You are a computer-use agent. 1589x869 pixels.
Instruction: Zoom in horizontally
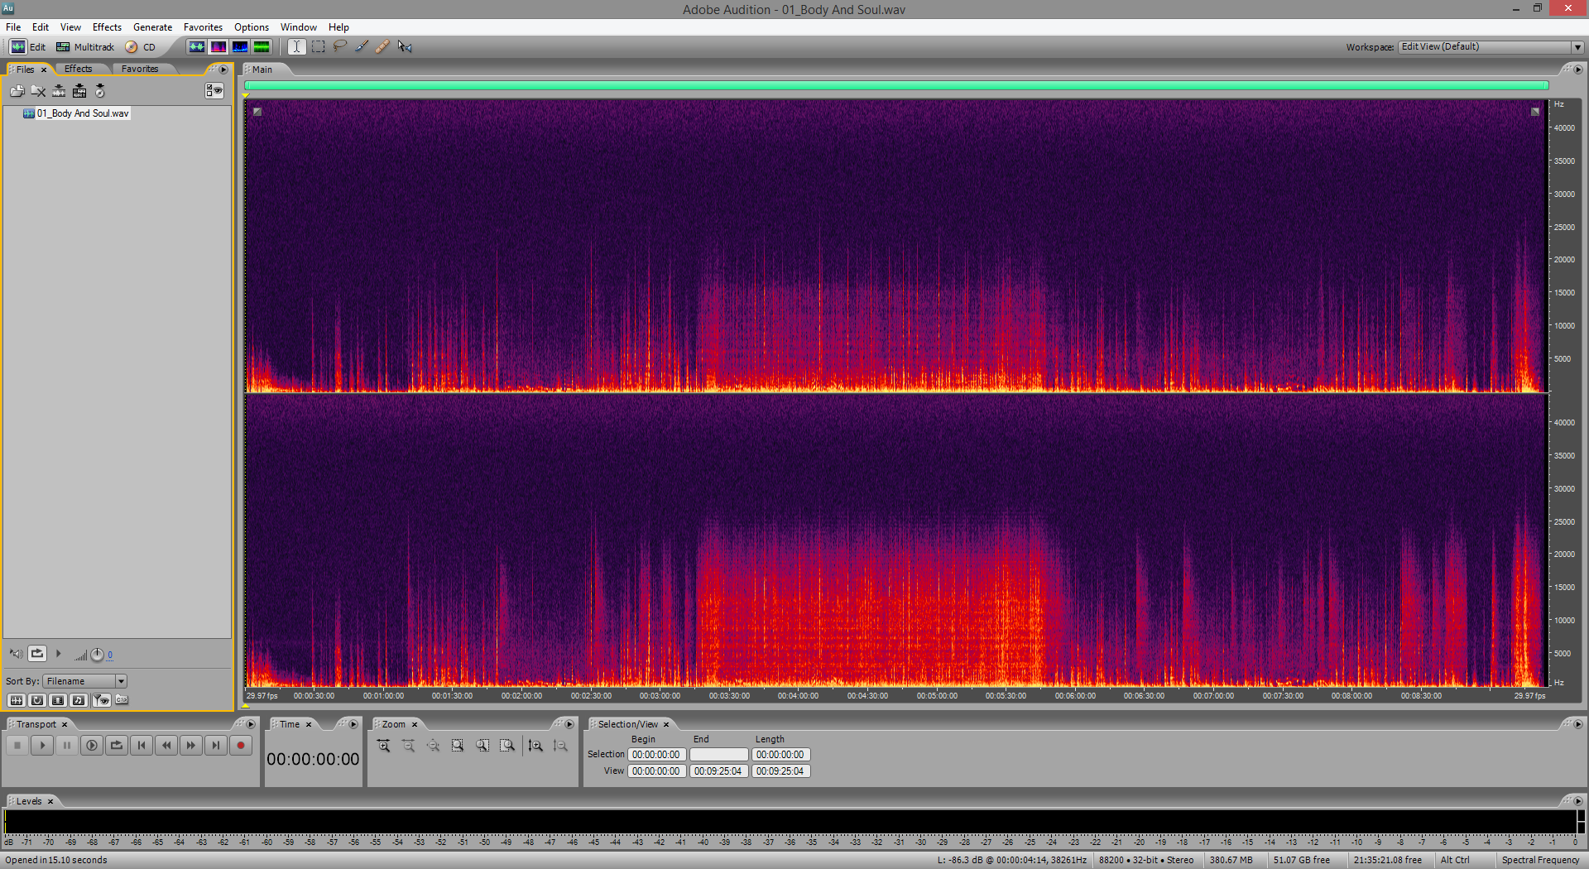(384, 746)
